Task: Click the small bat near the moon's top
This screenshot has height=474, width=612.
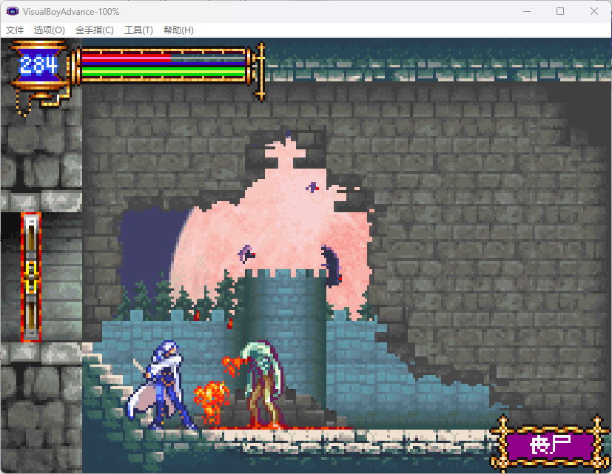Action: 313,187
